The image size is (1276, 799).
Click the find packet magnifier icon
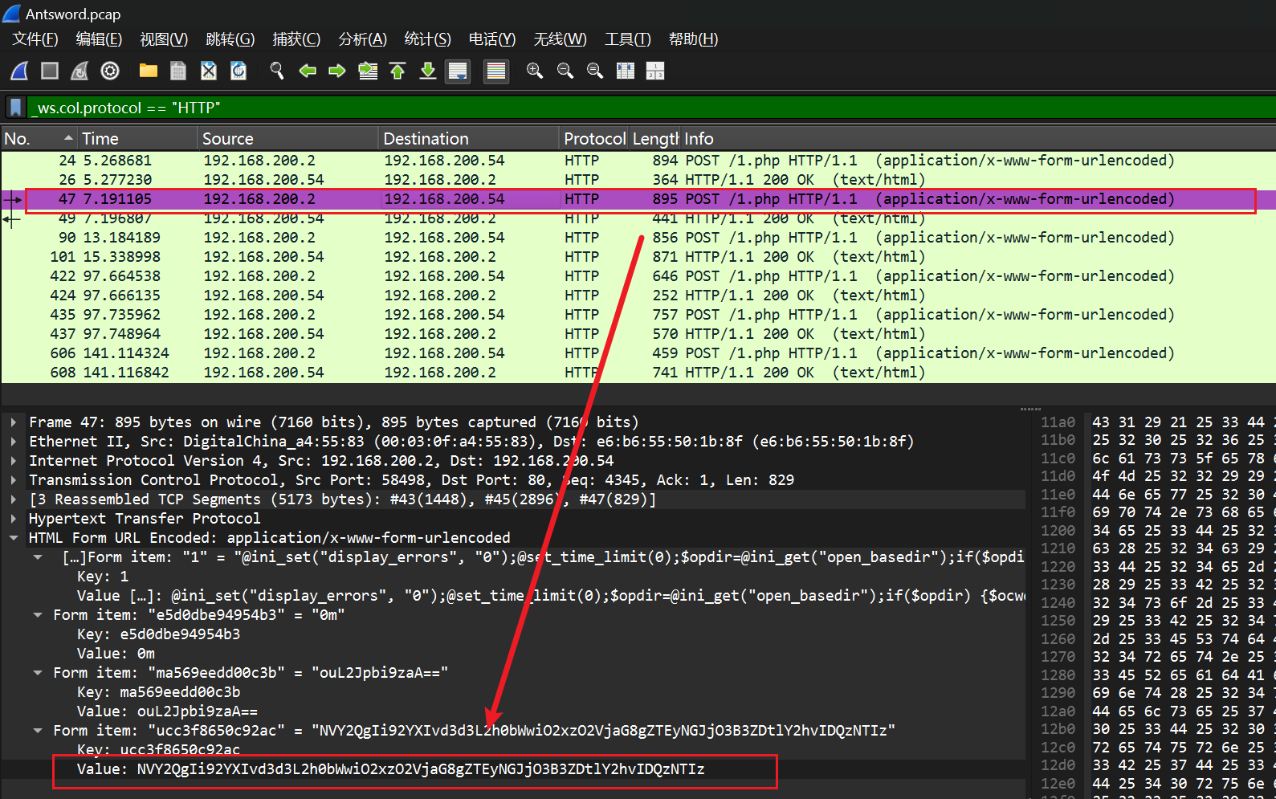pos(277,71)
